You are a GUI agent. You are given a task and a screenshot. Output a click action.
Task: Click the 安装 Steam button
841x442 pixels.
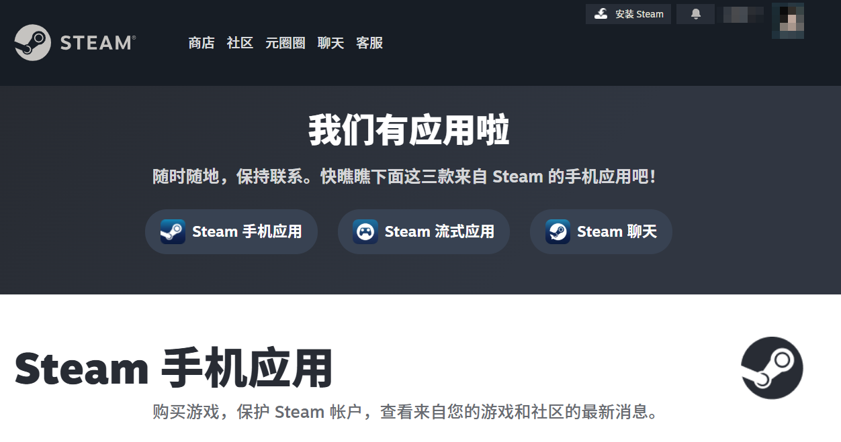coord(628,13)
